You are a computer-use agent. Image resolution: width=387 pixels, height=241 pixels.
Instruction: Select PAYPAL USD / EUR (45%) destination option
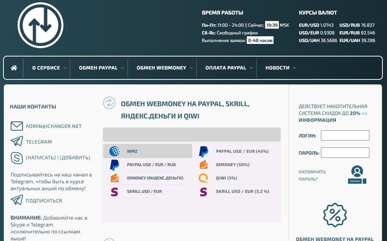(x=242, y=151)
